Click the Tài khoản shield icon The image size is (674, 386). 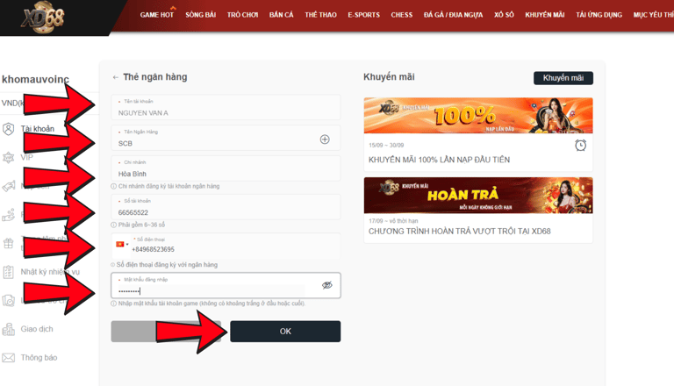(8, 129)
